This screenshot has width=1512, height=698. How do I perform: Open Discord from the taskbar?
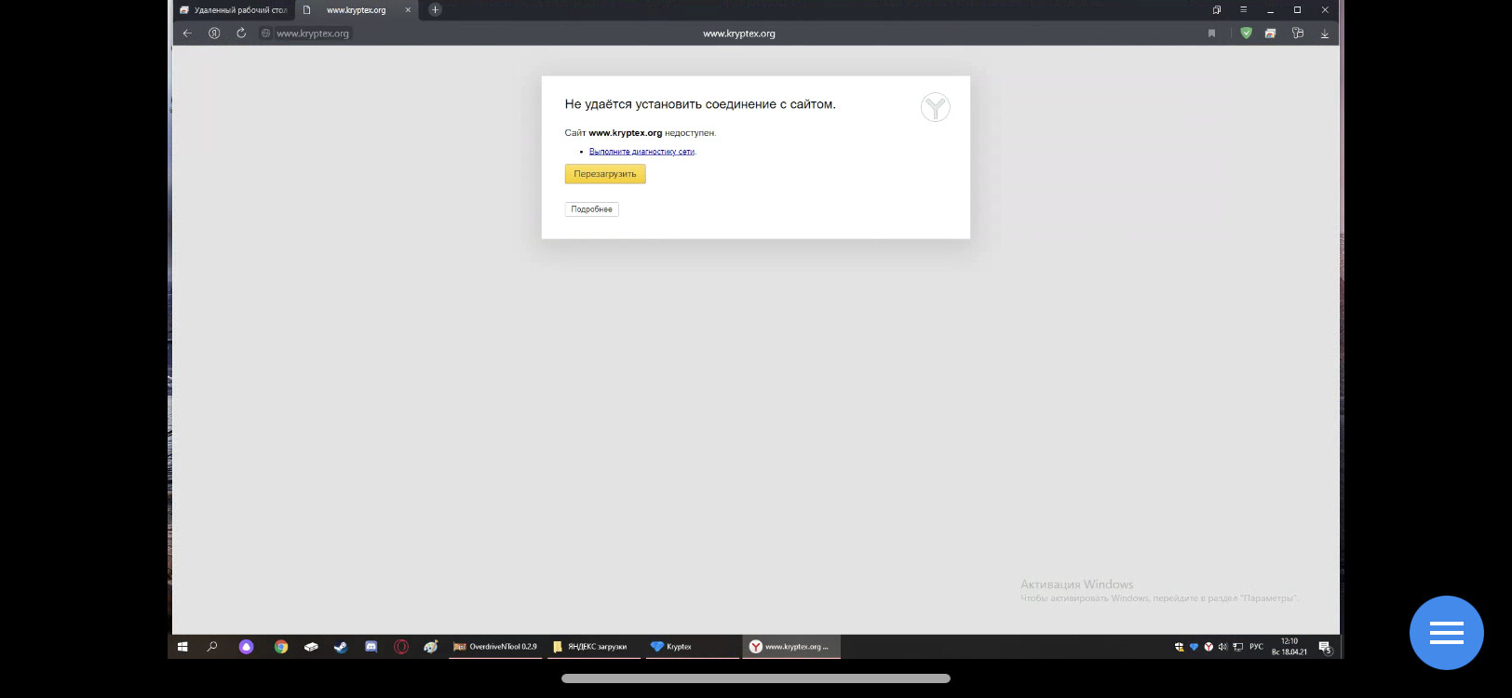(371, 647)
